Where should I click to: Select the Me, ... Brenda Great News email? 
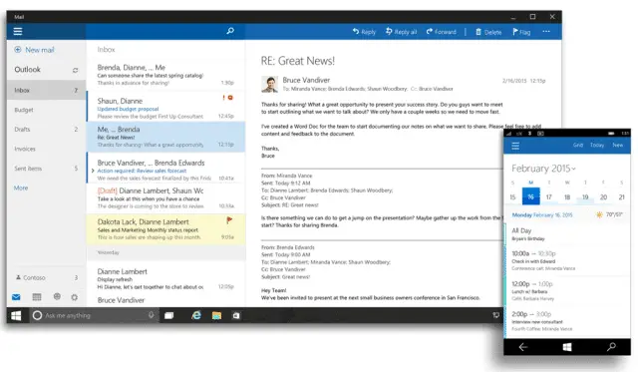pyautogui.click(x=165, y=137)
